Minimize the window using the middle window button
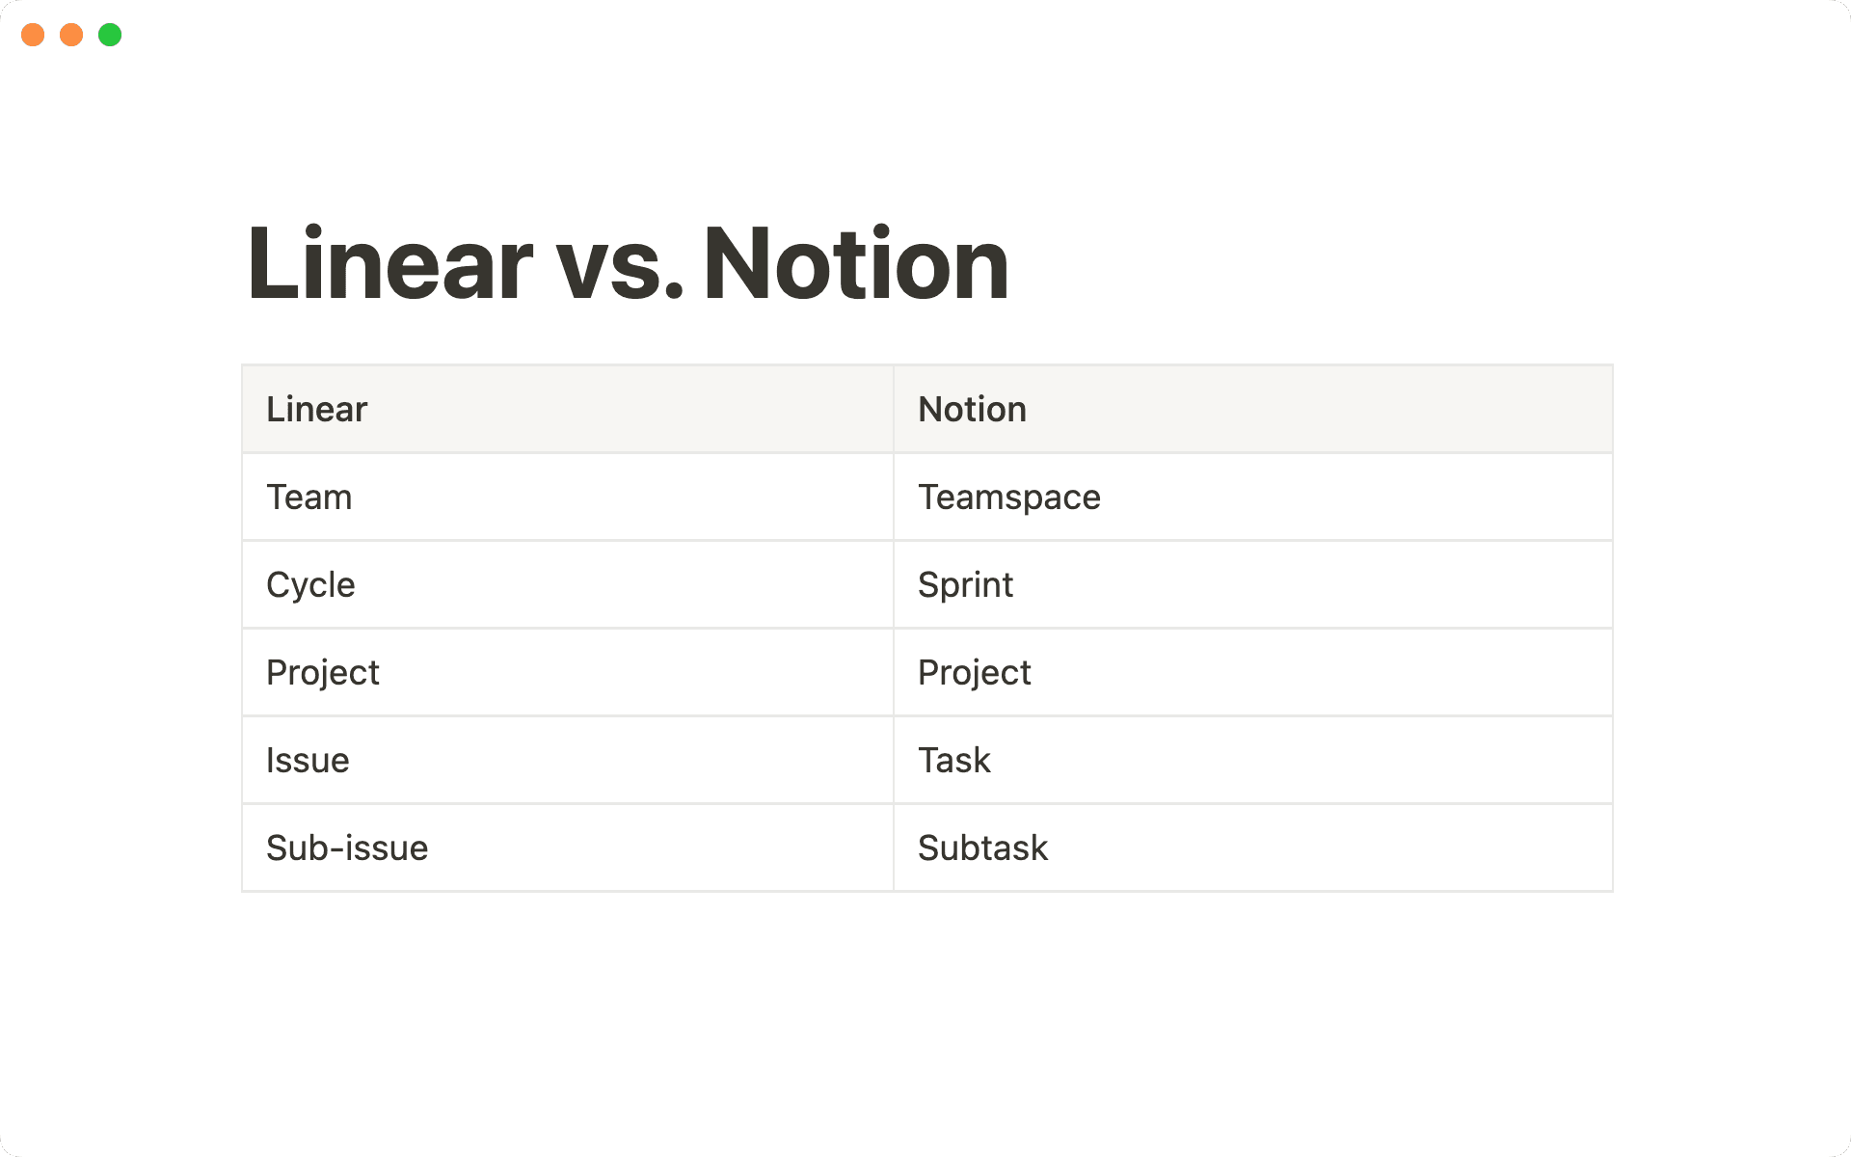The width and height of the screenshot is (1851, 1157). click(71, 35)
